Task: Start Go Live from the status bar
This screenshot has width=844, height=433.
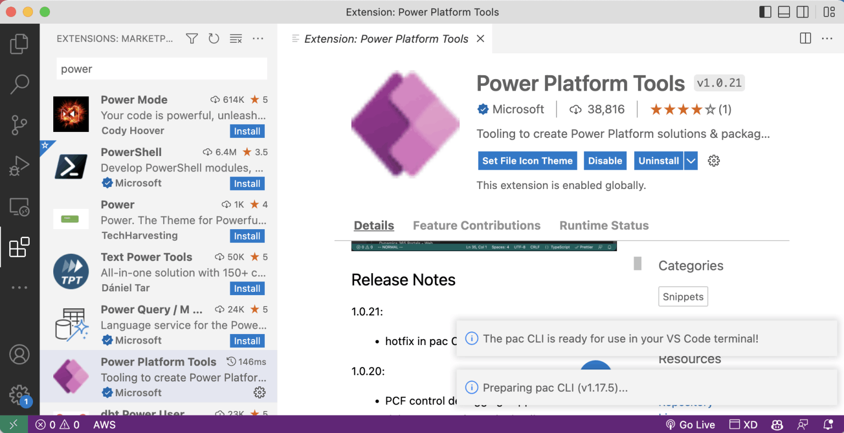Action: (691, 424)
